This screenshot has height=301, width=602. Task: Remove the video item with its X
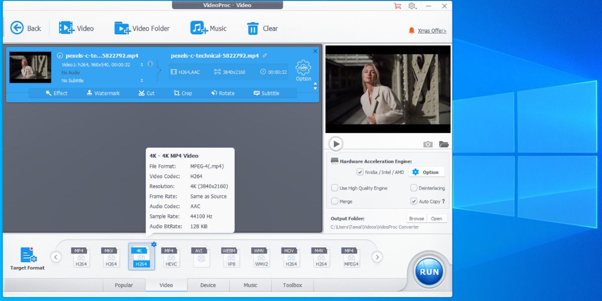(315, 51)
